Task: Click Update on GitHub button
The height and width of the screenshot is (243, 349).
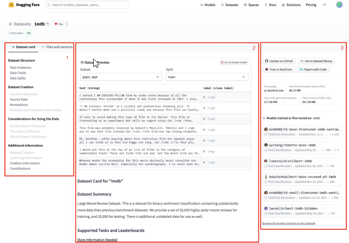Action: pyautogui.click(x=279, y=61)
